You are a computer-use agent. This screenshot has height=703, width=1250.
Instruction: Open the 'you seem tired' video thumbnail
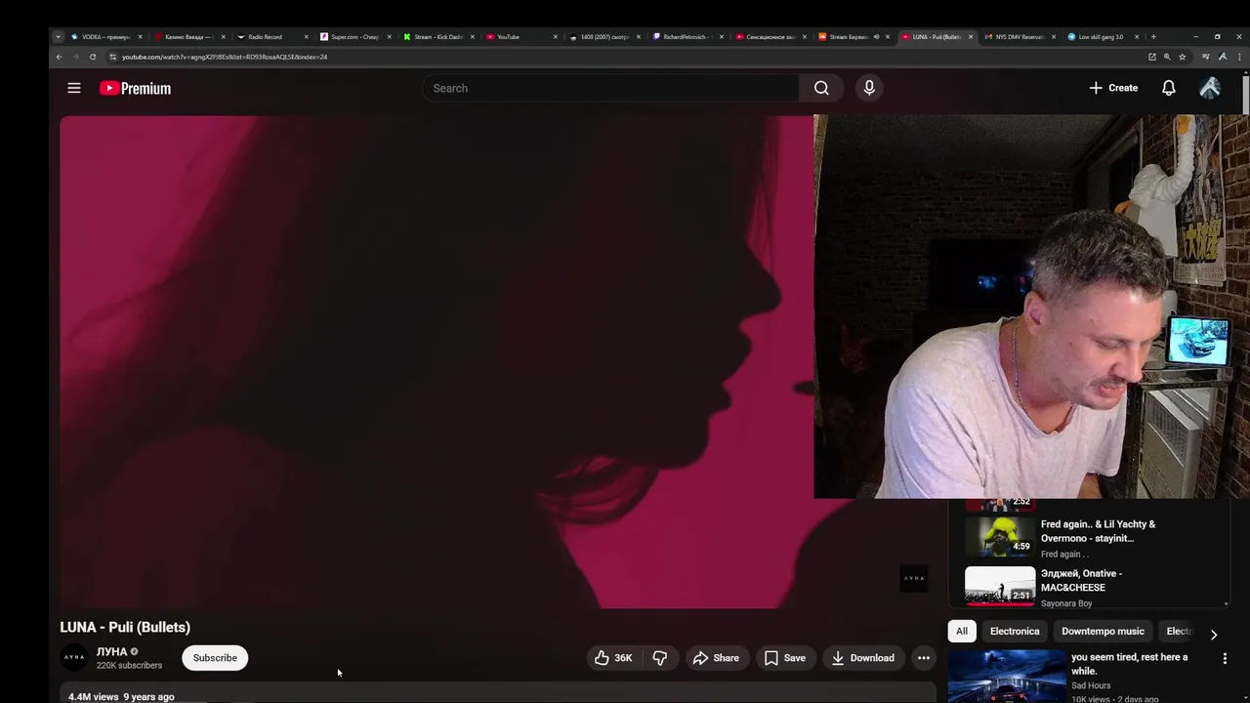coord(1007,676)
